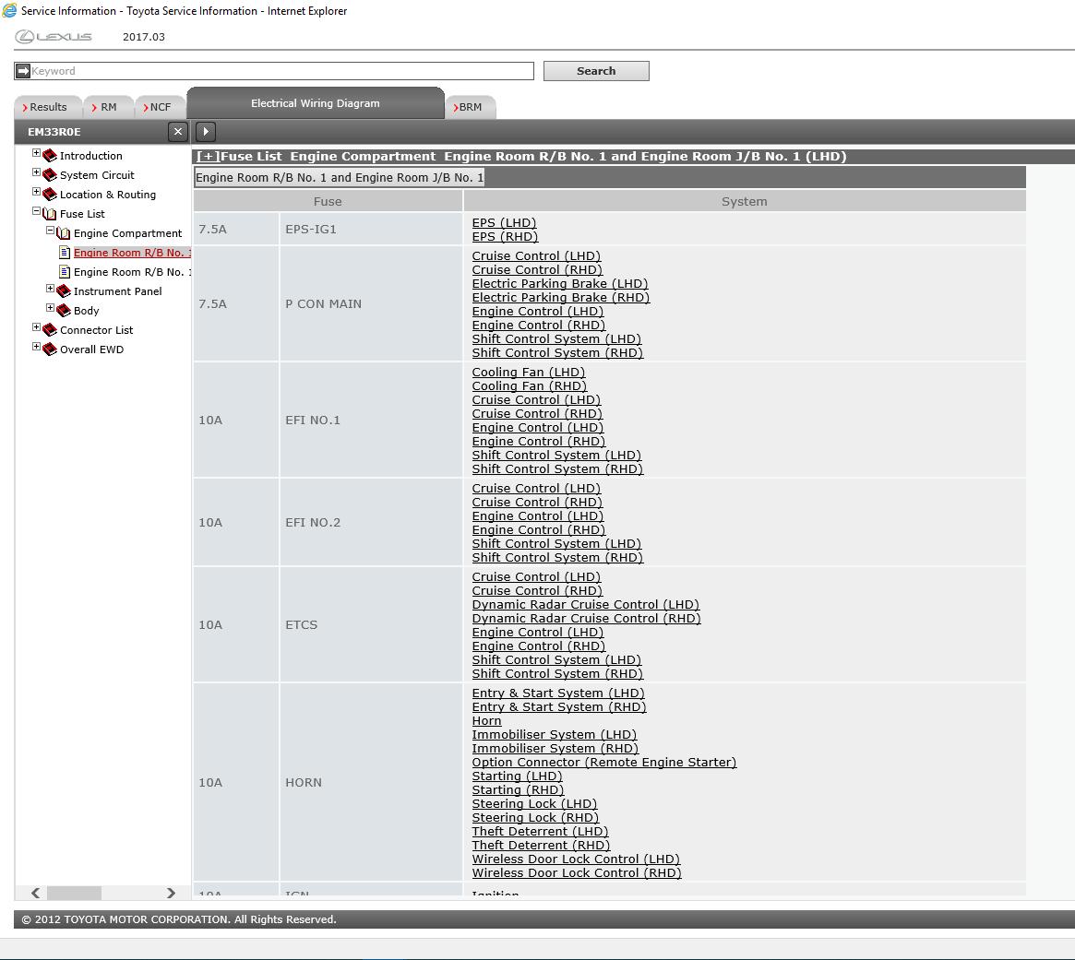Screen dimensions: 1075x960
Task: Click the Engine Compartment open book icon
Action: click(x=63, y=233)
